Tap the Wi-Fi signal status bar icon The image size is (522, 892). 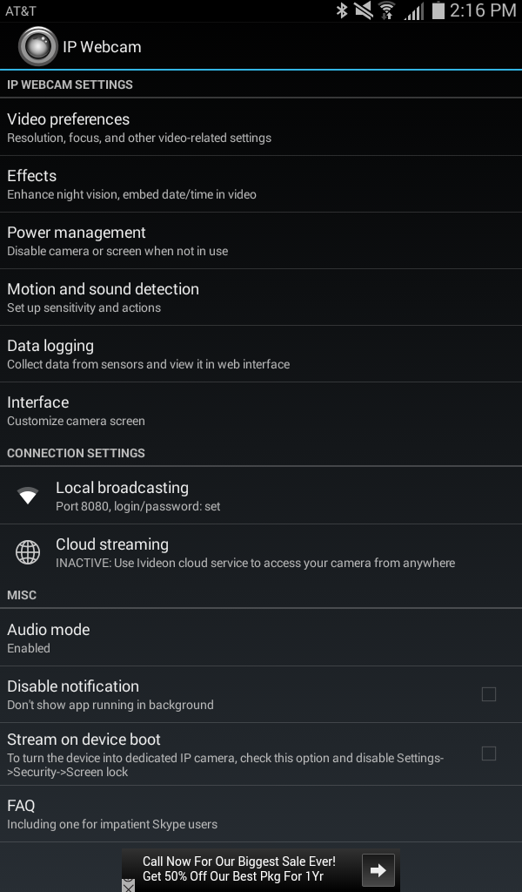pos(387,10)
